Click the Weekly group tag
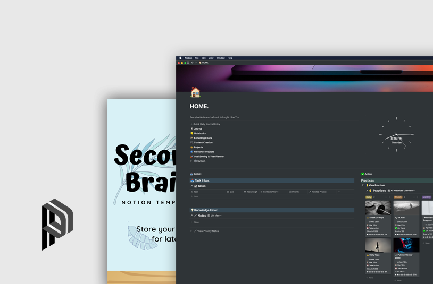433x284 pixels. (x=398, y=197)
